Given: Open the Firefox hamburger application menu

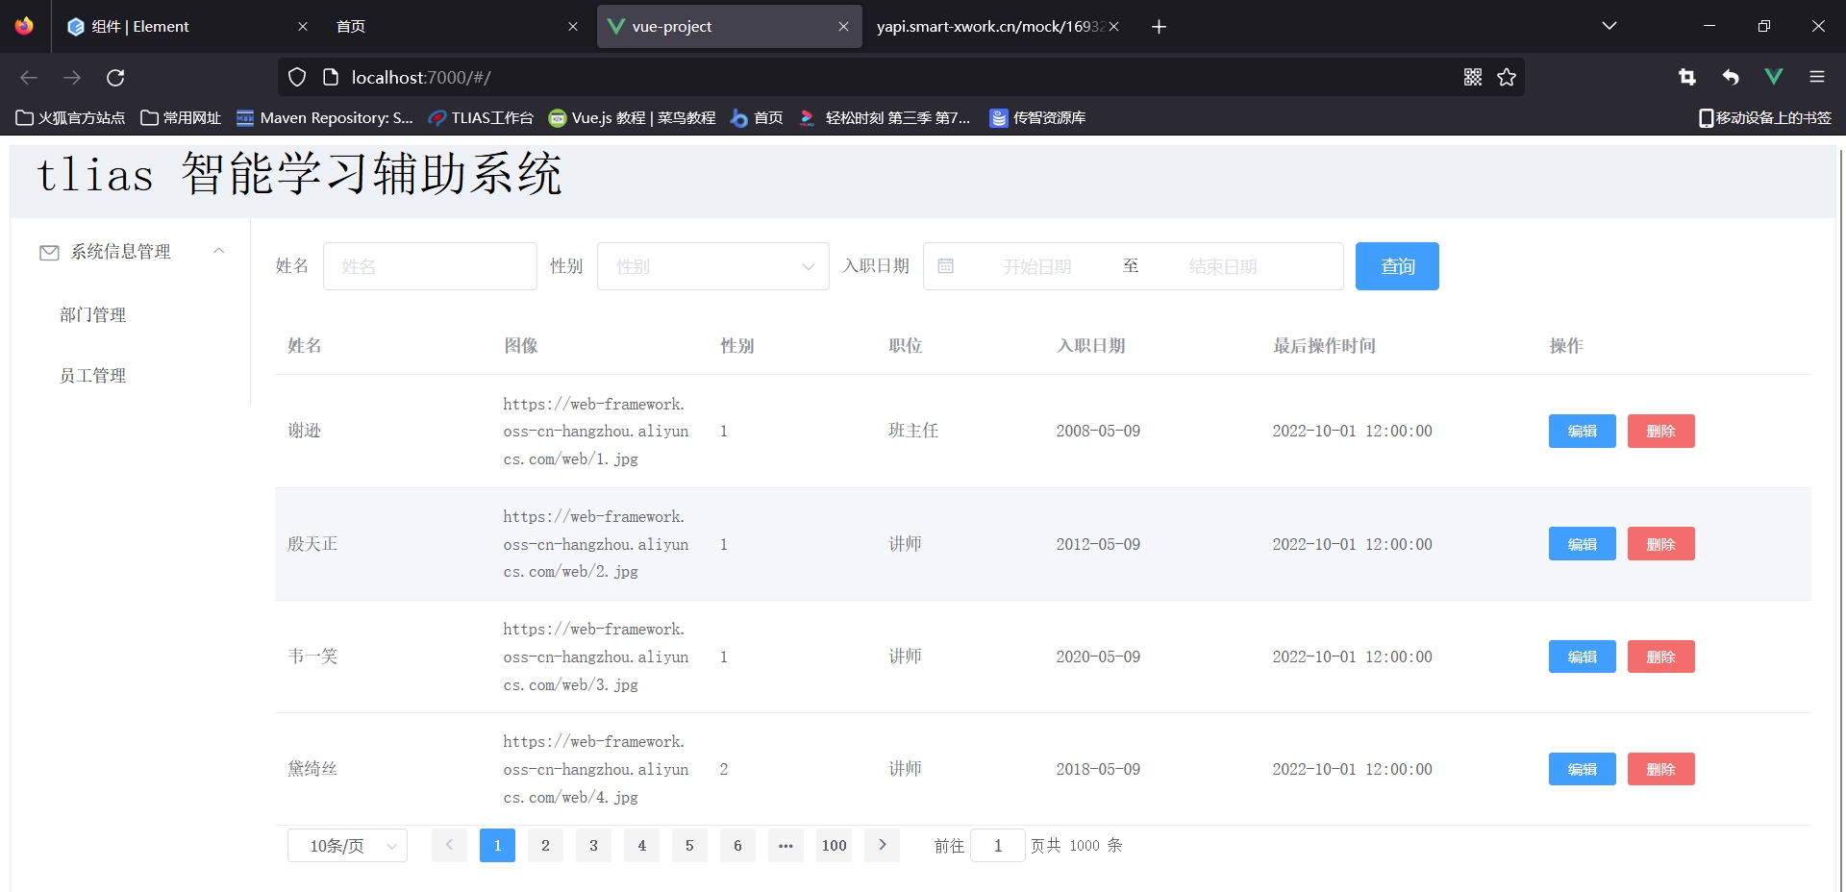Looking at the screenshot, I should point(1816,77).
